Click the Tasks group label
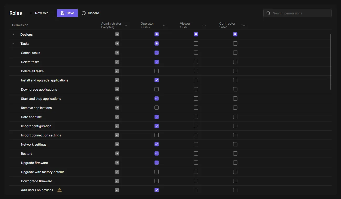This screenshot has height=199, width=341. (25, 44)
